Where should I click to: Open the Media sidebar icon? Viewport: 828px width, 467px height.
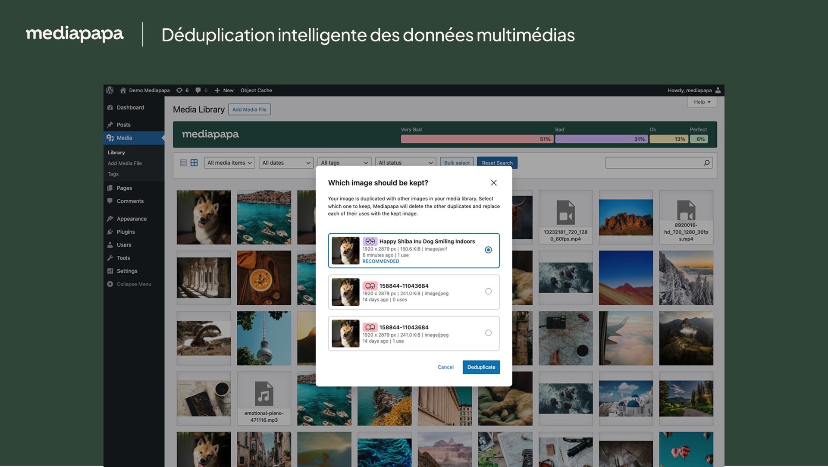[111, 138]
